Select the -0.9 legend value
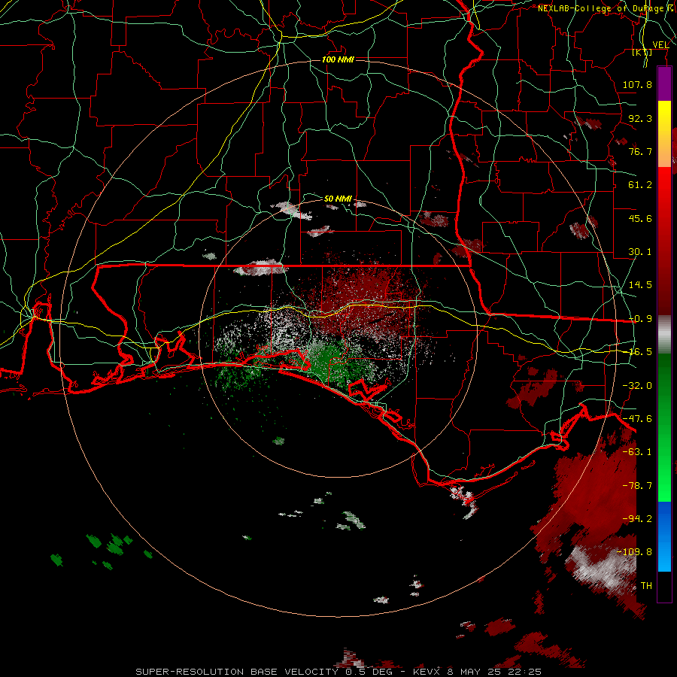Image resolution: width=677 pixels, height=677 pixels. click(640, 319)
